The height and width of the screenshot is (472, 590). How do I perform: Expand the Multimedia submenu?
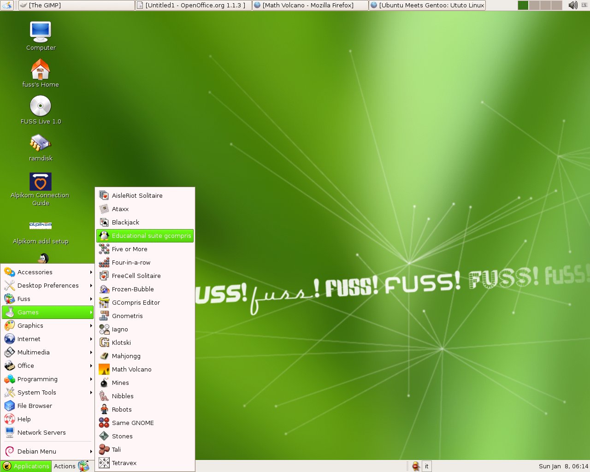tap(48, 352)
